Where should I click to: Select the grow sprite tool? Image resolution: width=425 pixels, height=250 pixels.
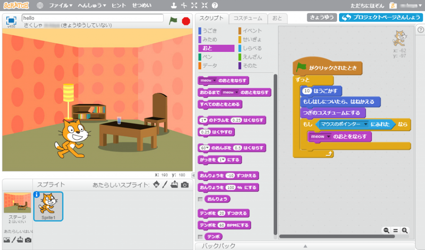[x=194, y=5]
